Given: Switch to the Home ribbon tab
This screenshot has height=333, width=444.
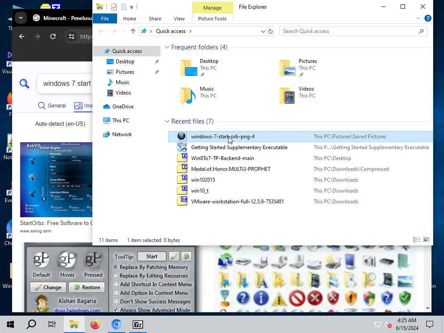Looking at the screenshot, I should pyautogui.click(x=129, y=19).
